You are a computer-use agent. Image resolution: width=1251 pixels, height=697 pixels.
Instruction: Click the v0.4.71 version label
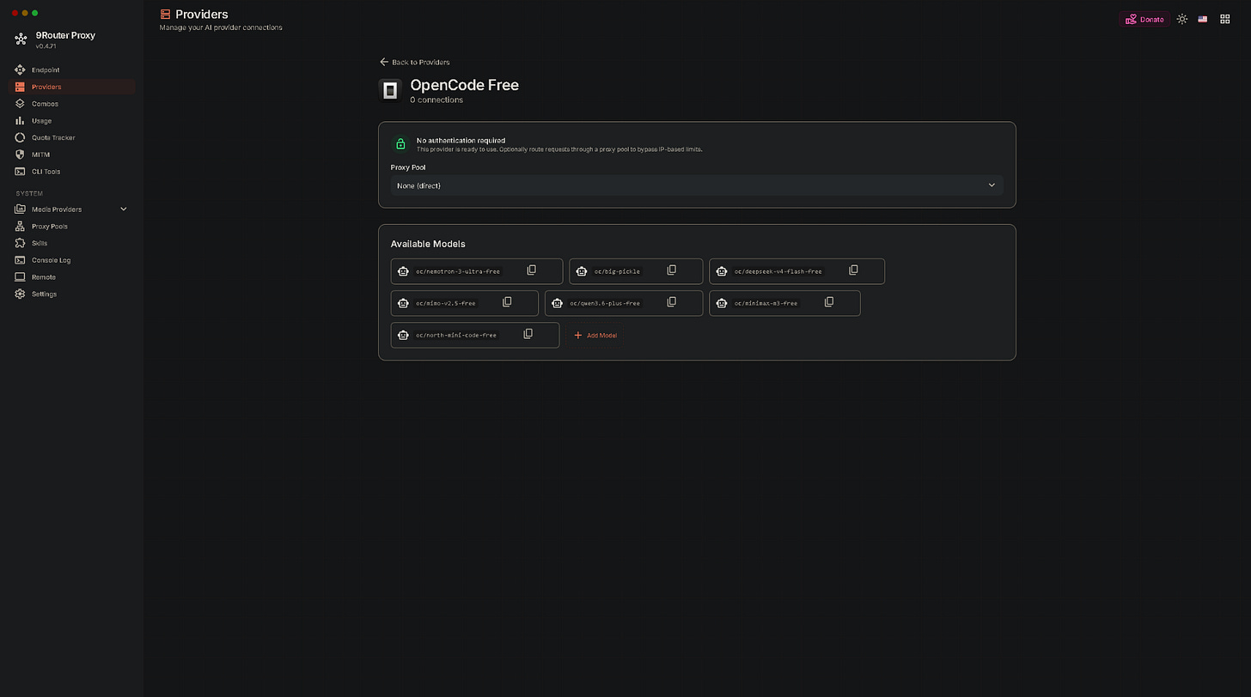(46, 46)
